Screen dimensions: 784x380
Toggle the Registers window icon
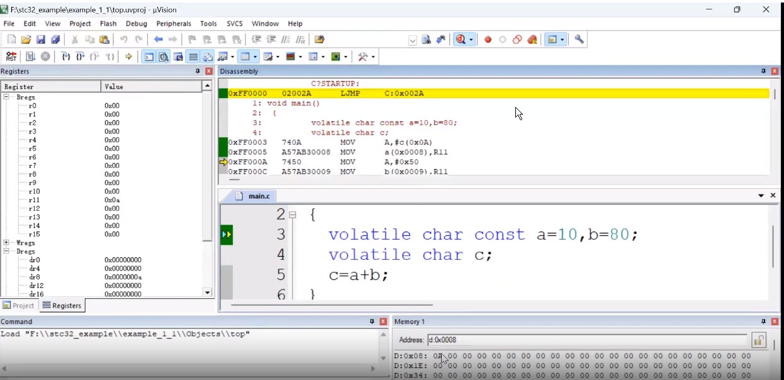193,57
